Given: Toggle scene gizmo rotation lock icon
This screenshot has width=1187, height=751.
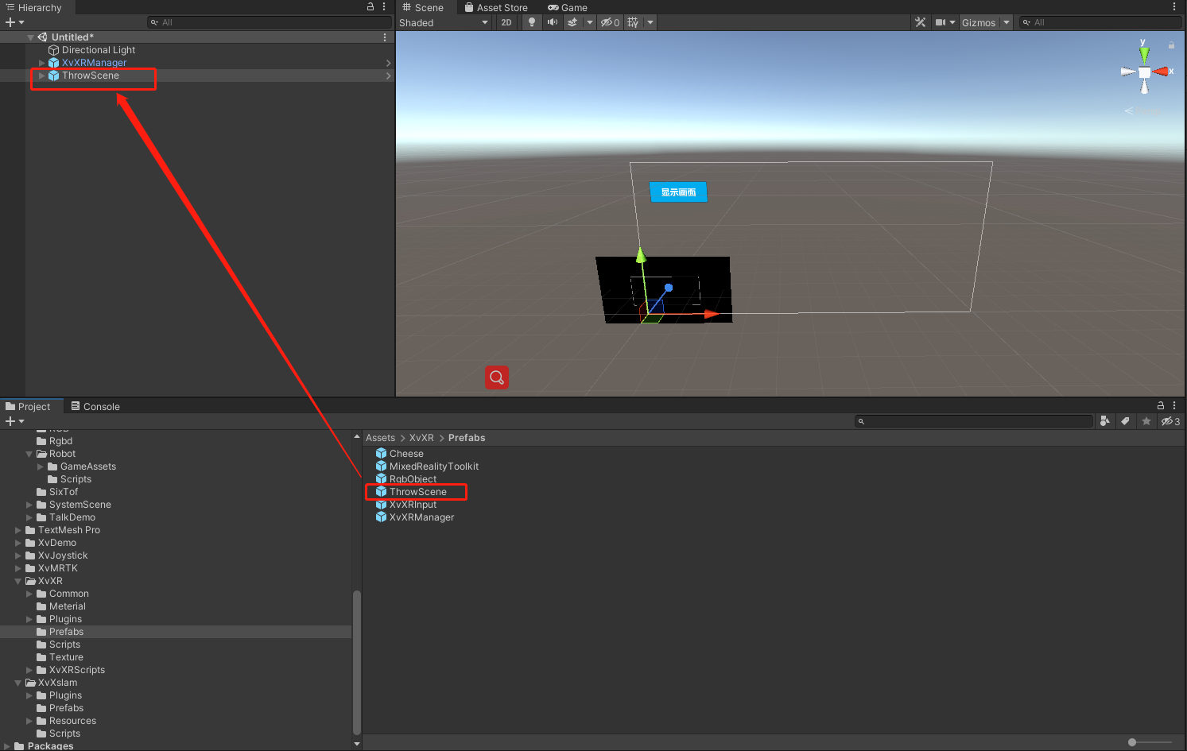Looking at the screenshot, I should pos(1171,45).
